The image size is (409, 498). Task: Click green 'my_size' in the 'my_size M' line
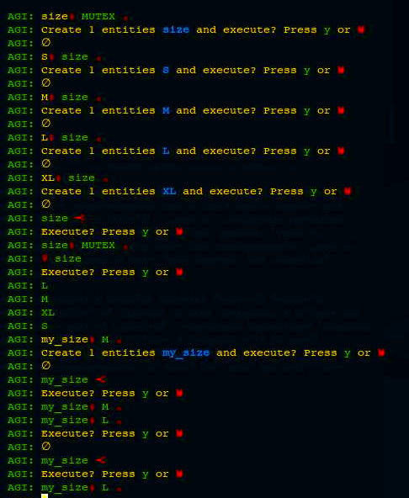pos(65,407)
